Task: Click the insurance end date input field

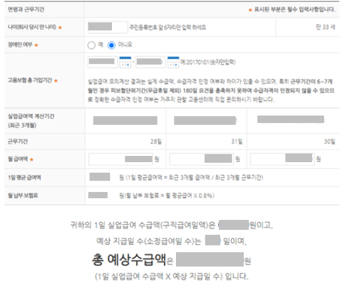Action: [x=150, y=62]
